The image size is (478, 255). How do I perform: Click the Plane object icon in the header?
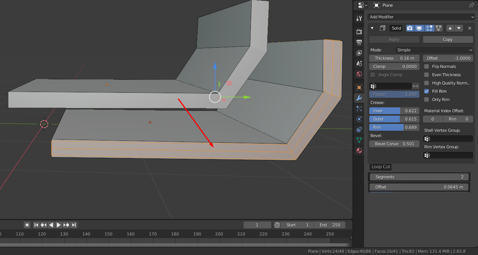coord(376,5)
